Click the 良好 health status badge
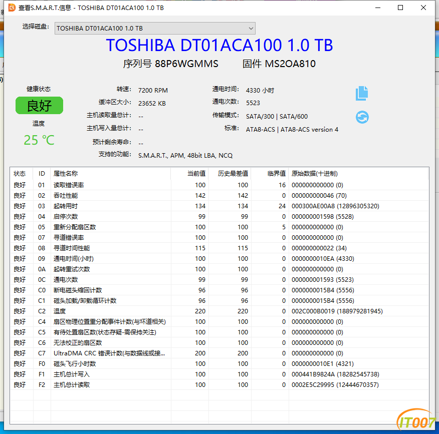Viewport: 439px width, 434px height. [x=39, y=106]
